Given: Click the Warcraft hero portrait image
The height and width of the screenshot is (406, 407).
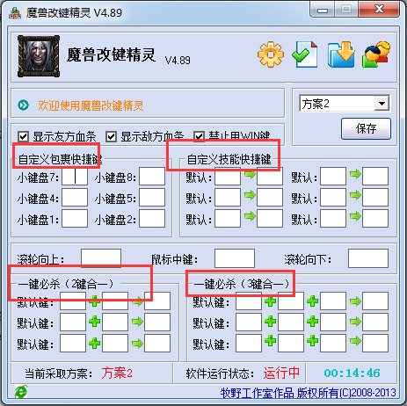Looking at the screenshot, I should (39, 56).
